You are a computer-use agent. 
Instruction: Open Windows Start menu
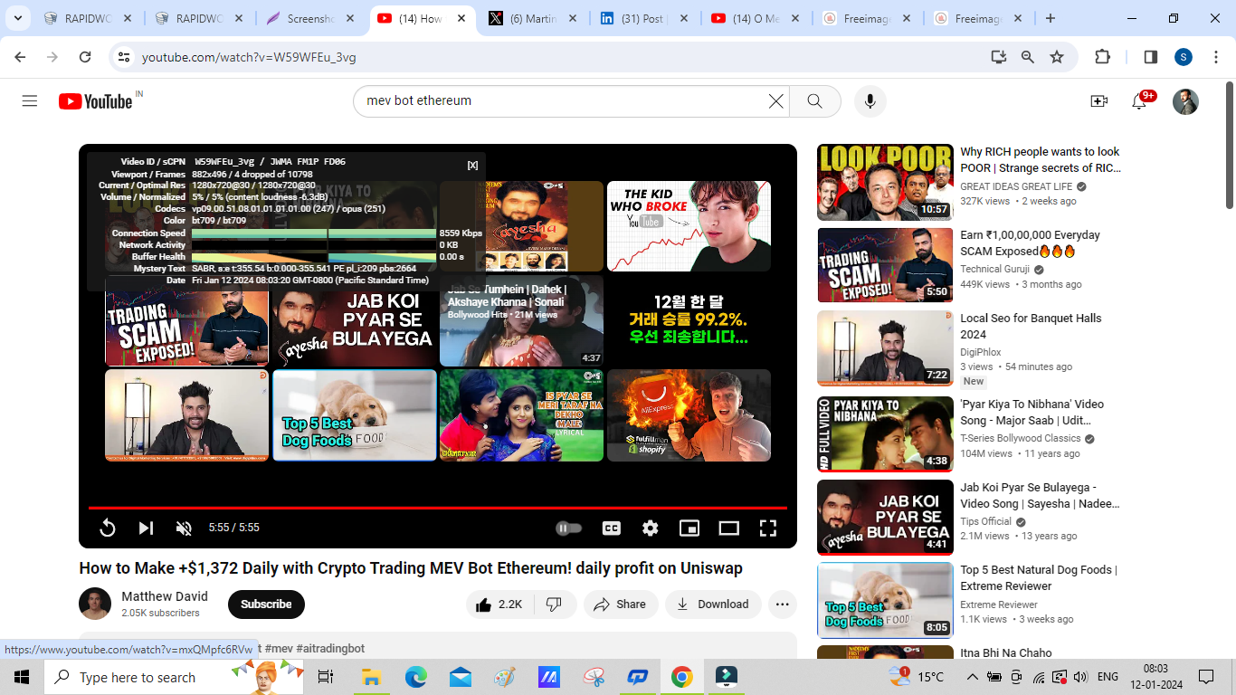pos(22,677)
